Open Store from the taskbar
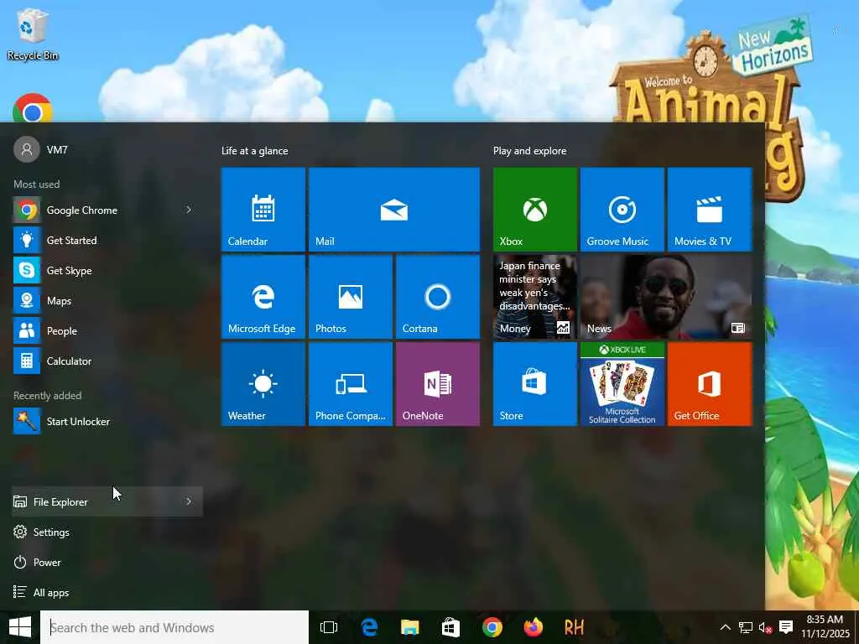 pyautogui.click(x=450, y=627)
